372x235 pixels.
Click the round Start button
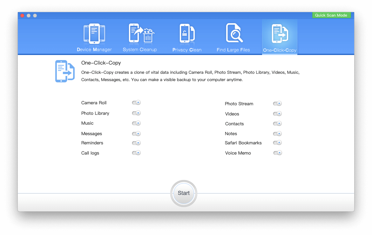(x=184, y=193)
